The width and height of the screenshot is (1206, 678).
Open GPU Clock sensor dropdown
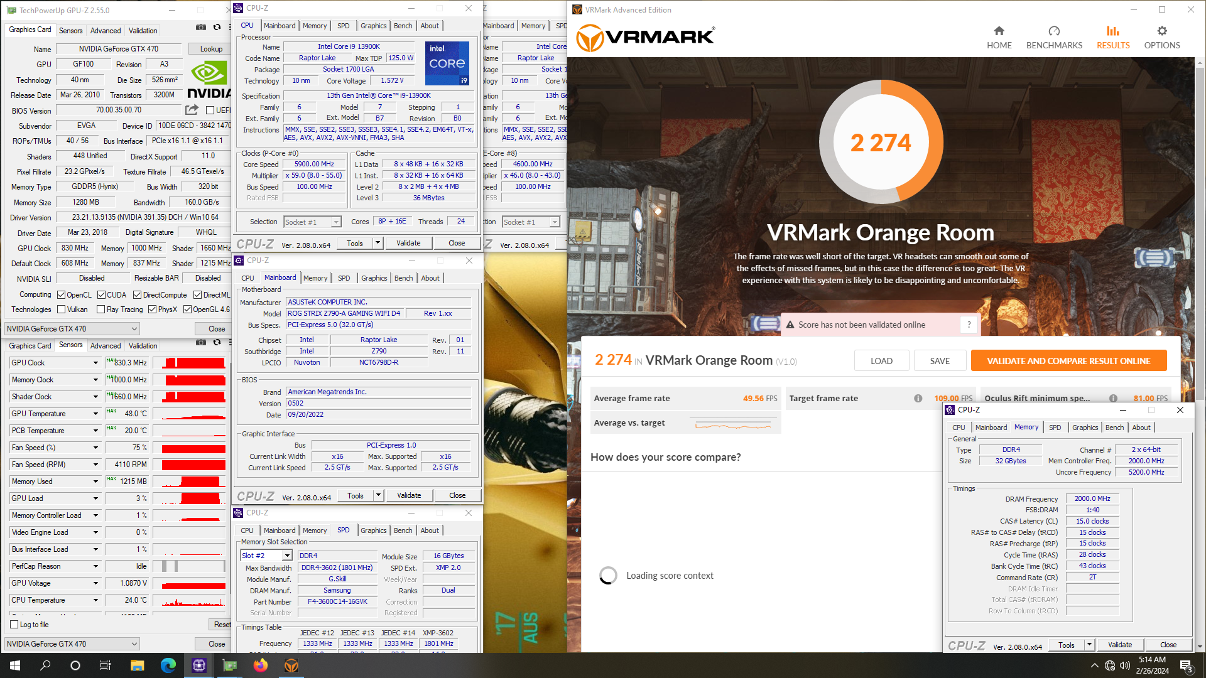95,363
